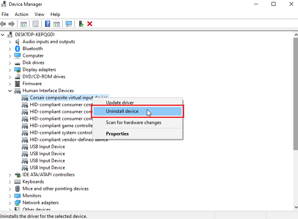The height and width of the screenshot is (219, 298).
Task: Open the Action menu
Action: pos(21,14)
